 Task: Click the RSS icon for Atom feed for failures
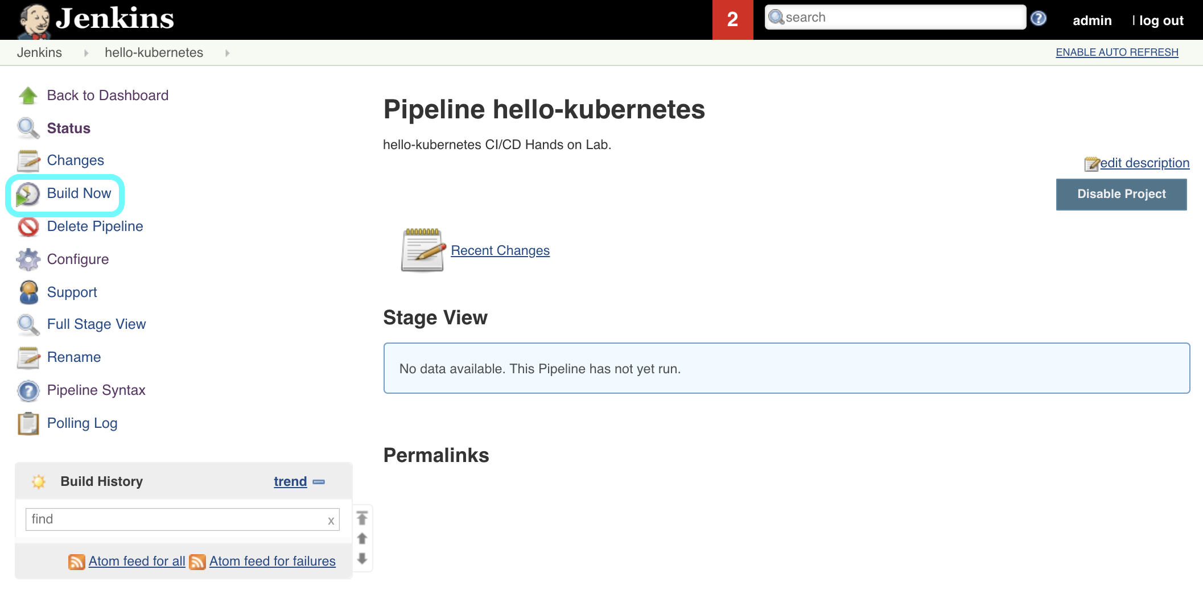197,562
